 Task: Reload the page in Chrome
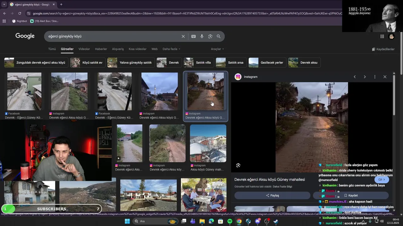tap(20, 13)
